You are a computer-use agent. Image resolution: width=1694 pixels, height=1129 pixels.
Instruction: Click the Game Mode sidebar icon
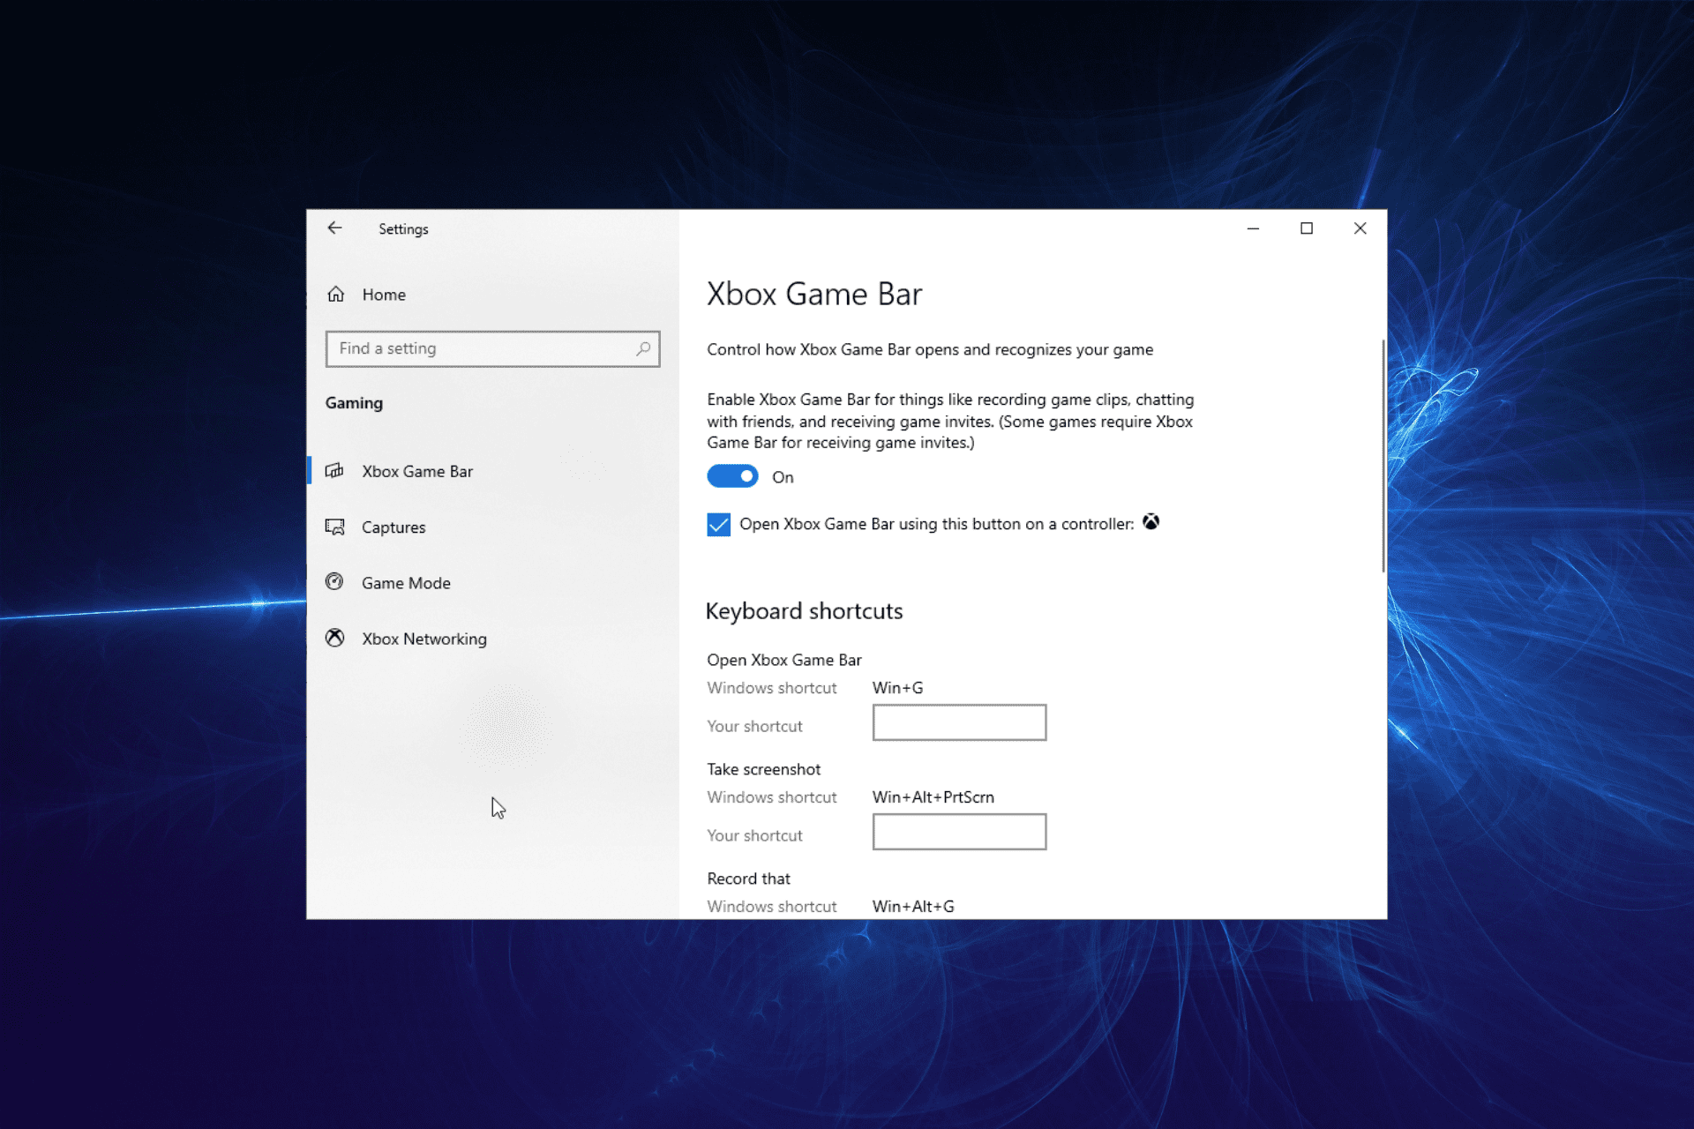point(334,581)
